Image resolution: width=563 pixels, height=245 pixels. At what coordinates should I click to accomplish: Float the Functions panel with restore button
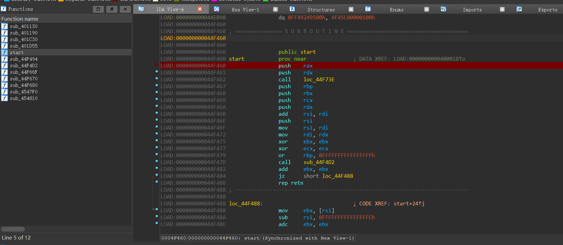tap(111, 9)
